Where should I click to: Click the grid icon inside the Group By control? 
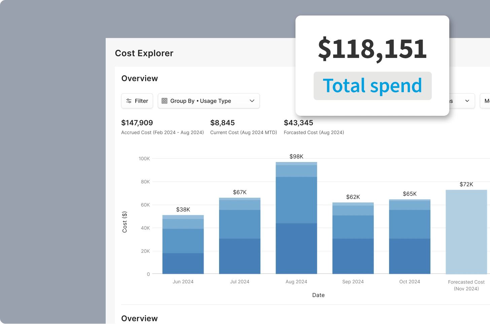[164, 101]
